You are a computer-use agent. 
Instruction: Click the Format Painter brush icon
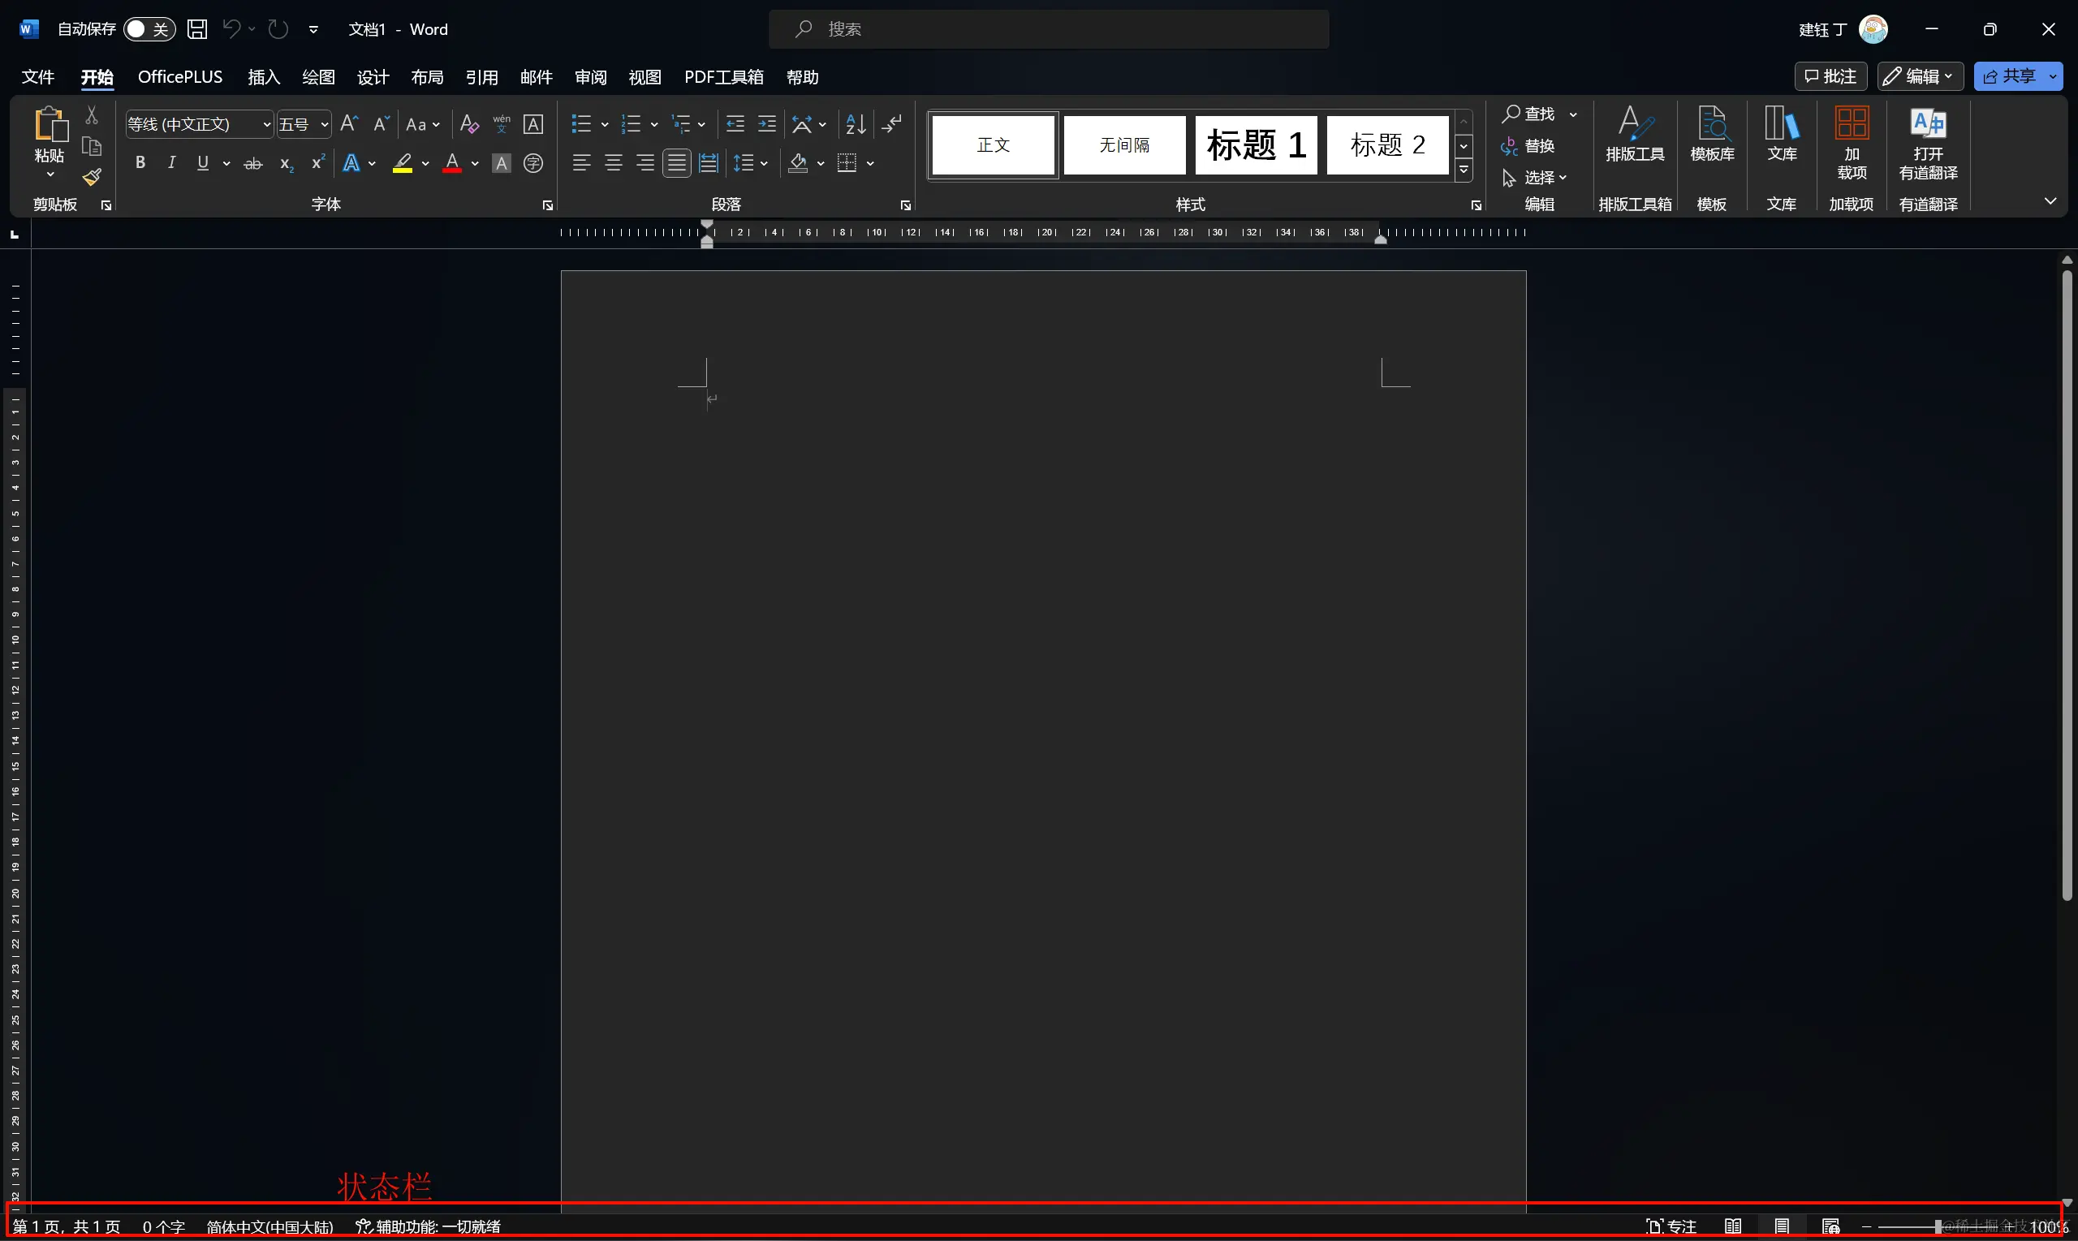pyautogui.click(x=92, y=177)
